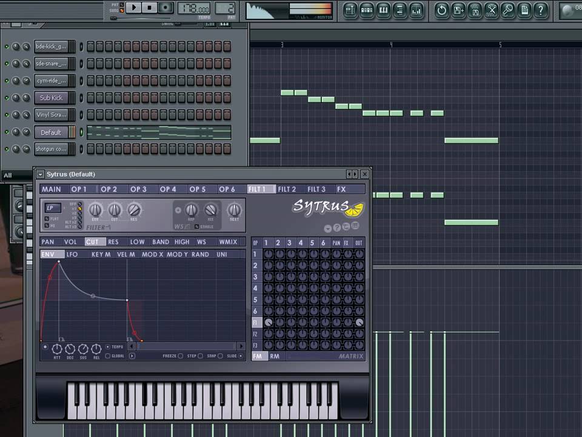Select the WMIX articulation target tab
Image resolution: width=582 pixels, height=437 pixels.
[228, 242]
